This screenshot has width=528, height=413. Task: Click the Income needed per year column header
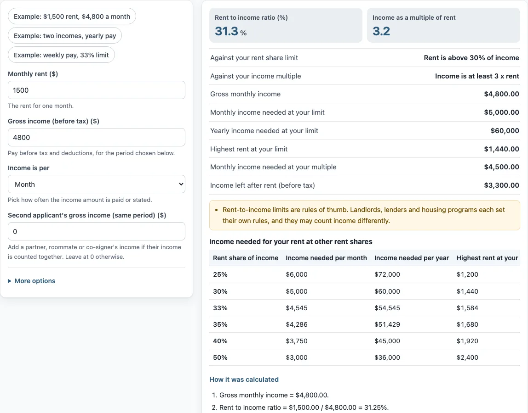pyautogui.click(x=412, y=258)
